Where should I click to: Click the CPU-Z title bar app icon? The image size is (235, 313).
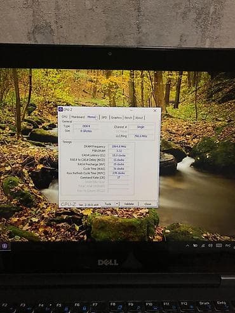point(61,109)
